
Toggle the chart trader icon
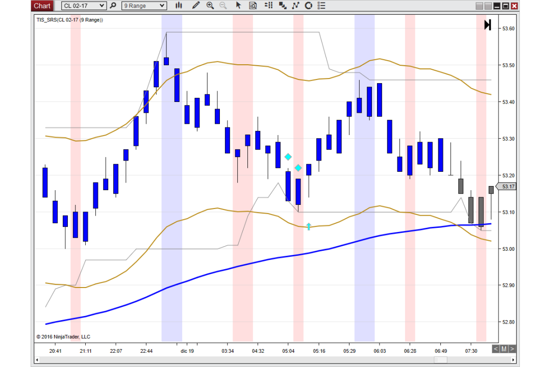269,5
